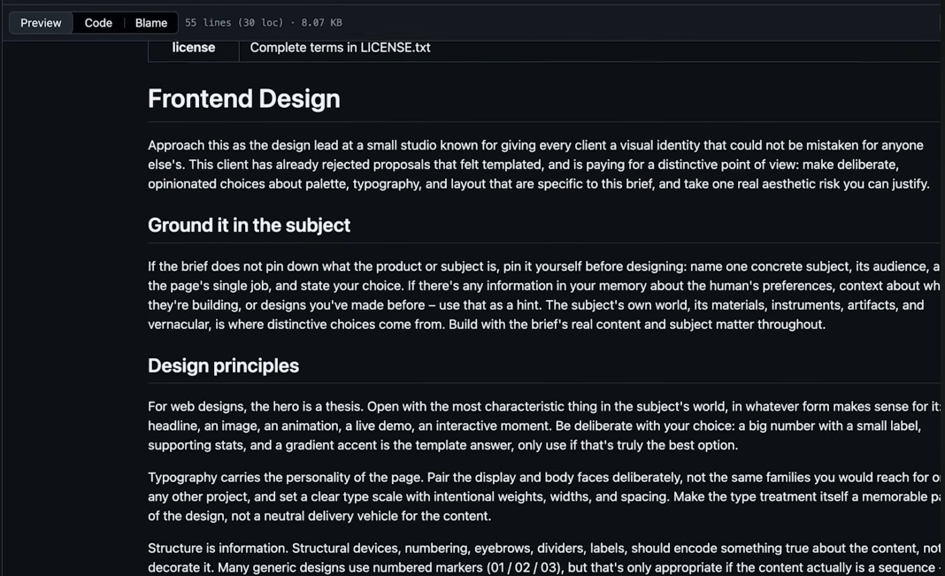Screen dimensions: 945x576
Task: Click text "of the design, not a neutral delivery vehicle"
Action: (319, 516)
